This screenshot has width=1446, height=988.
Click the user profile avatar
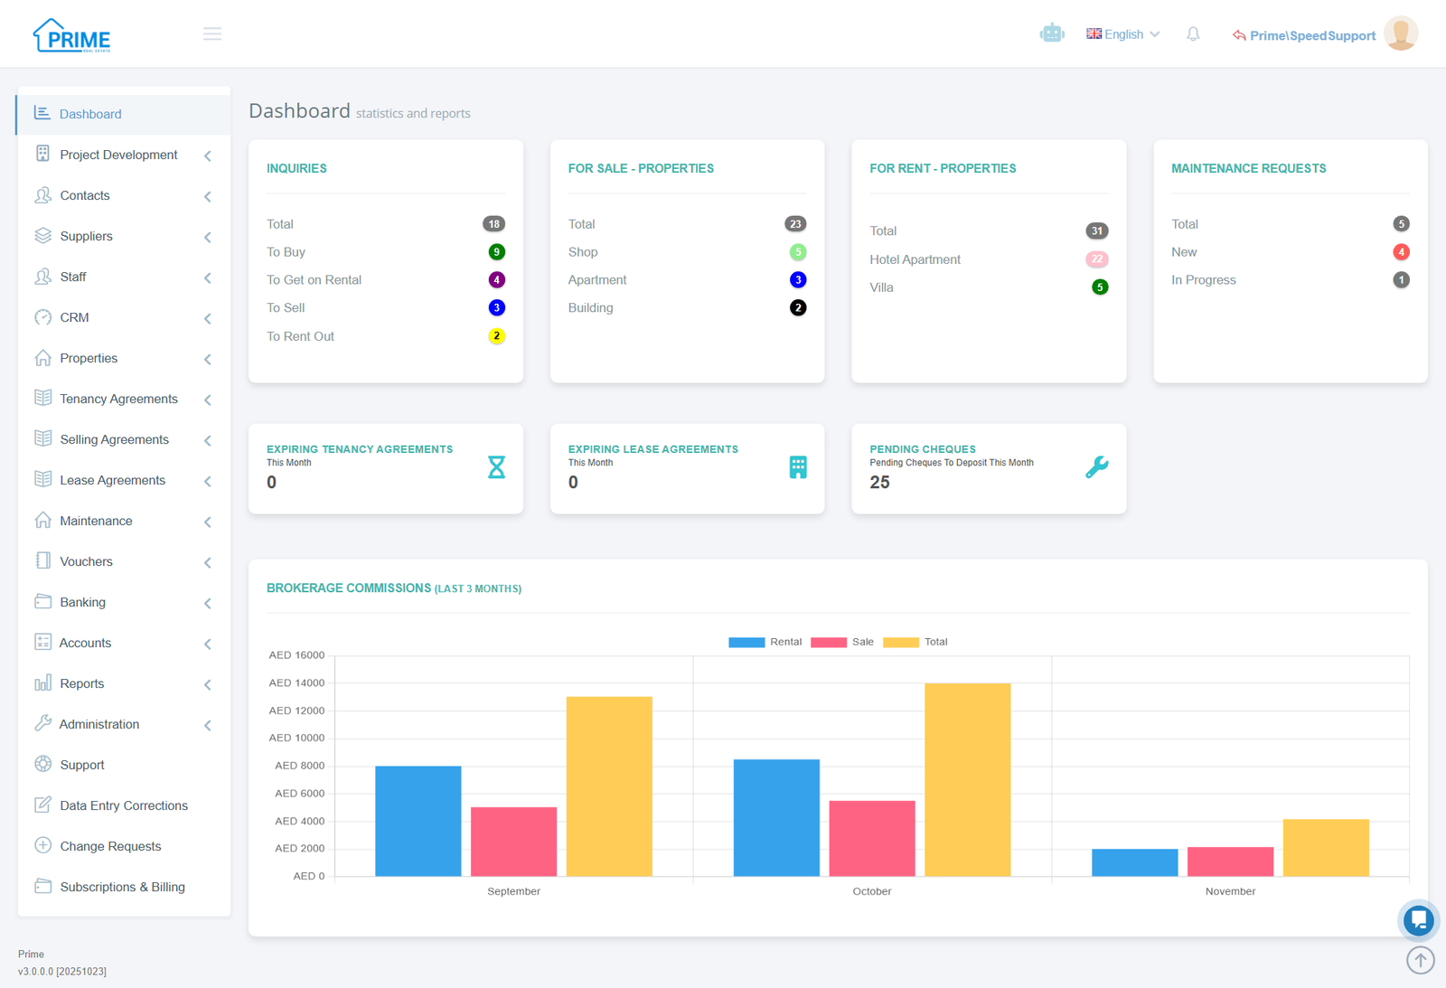coord(1401,34)
